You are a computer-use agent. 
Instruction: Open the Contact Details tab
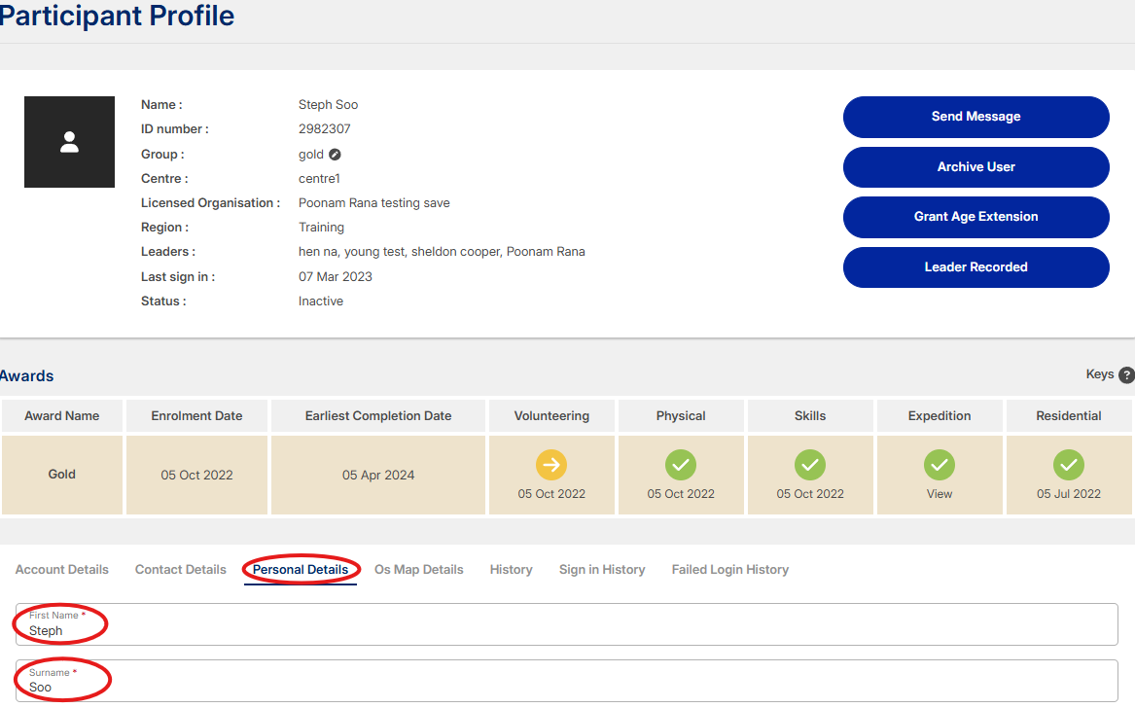tap(181, 570)
